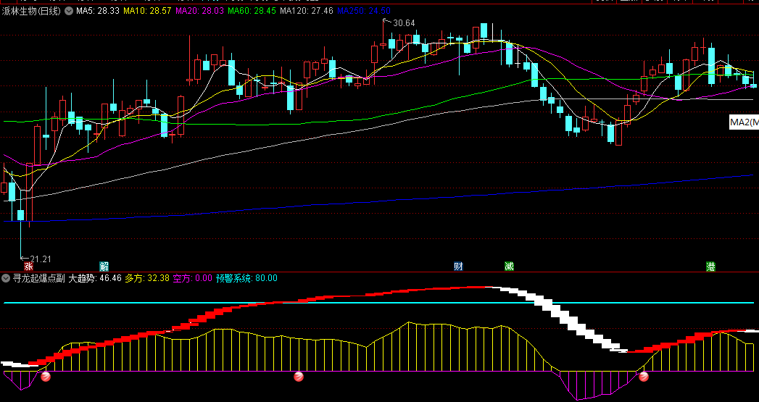Click the blue 财 event marker

pyautogui.click(x=459, y=266)
